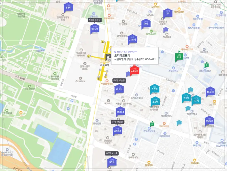Click the CORNER25 place label
The image size is (227, 171).
tap(166, 116)
